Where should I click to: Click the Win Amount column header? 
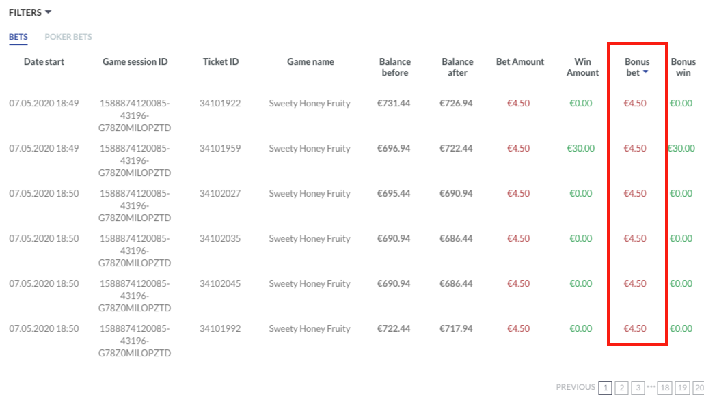pyautogui.click(x=582, y=67)
